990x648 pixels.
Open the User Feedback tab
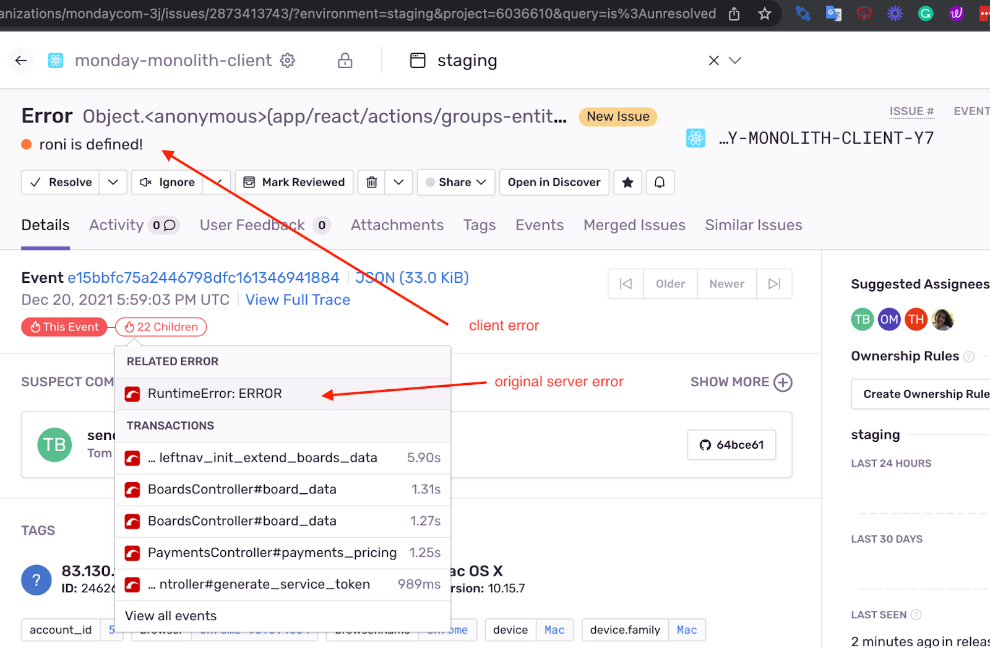pos(265,225)
